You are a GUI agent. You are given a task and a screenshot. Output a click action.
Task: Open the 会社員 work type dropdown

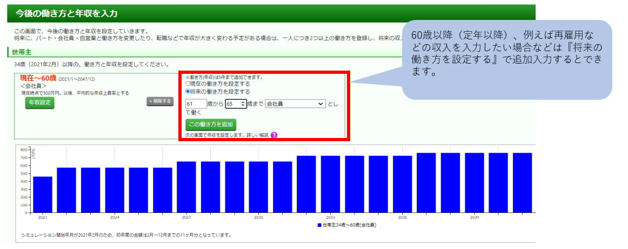click(295, 103)
